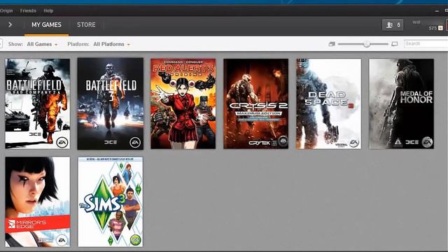Viewport: 448px width, 252px height.
Task: Select Battlefield Bad Company 2 game tile
Action: coord(37,104)
